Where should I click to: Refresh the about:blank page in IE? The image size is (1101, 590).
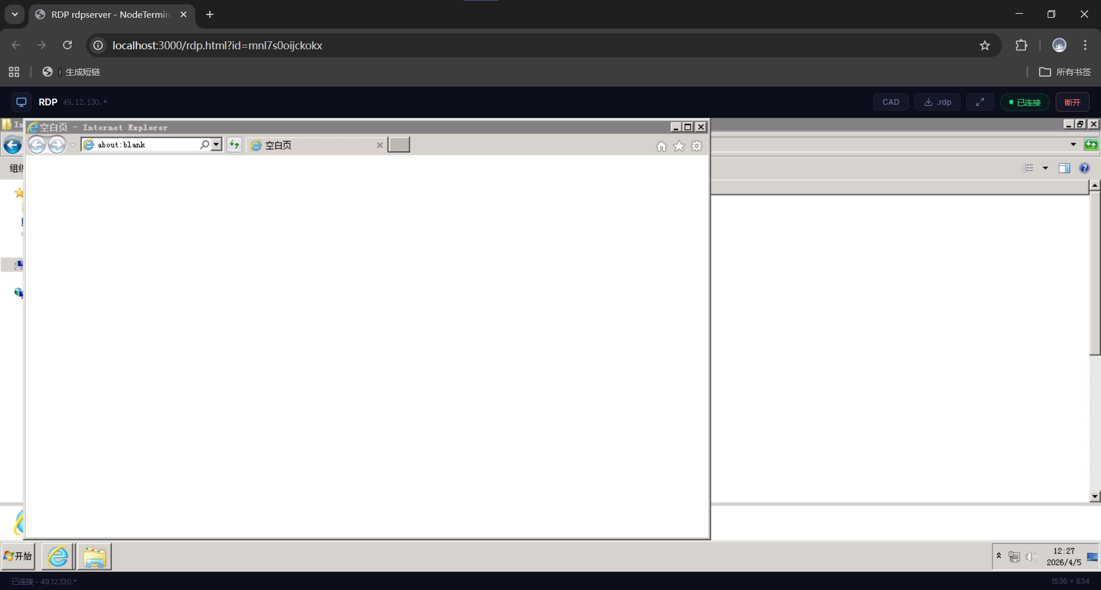(x=234, y=145)
